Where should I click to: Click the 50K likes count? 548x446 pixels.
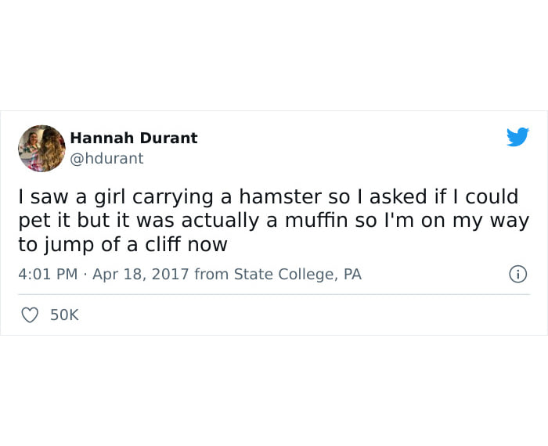pos(64,315)
